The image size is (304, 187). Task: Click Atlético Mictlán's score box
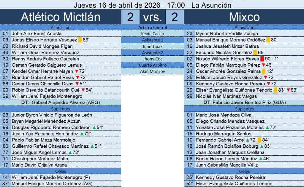click(130, 17)
